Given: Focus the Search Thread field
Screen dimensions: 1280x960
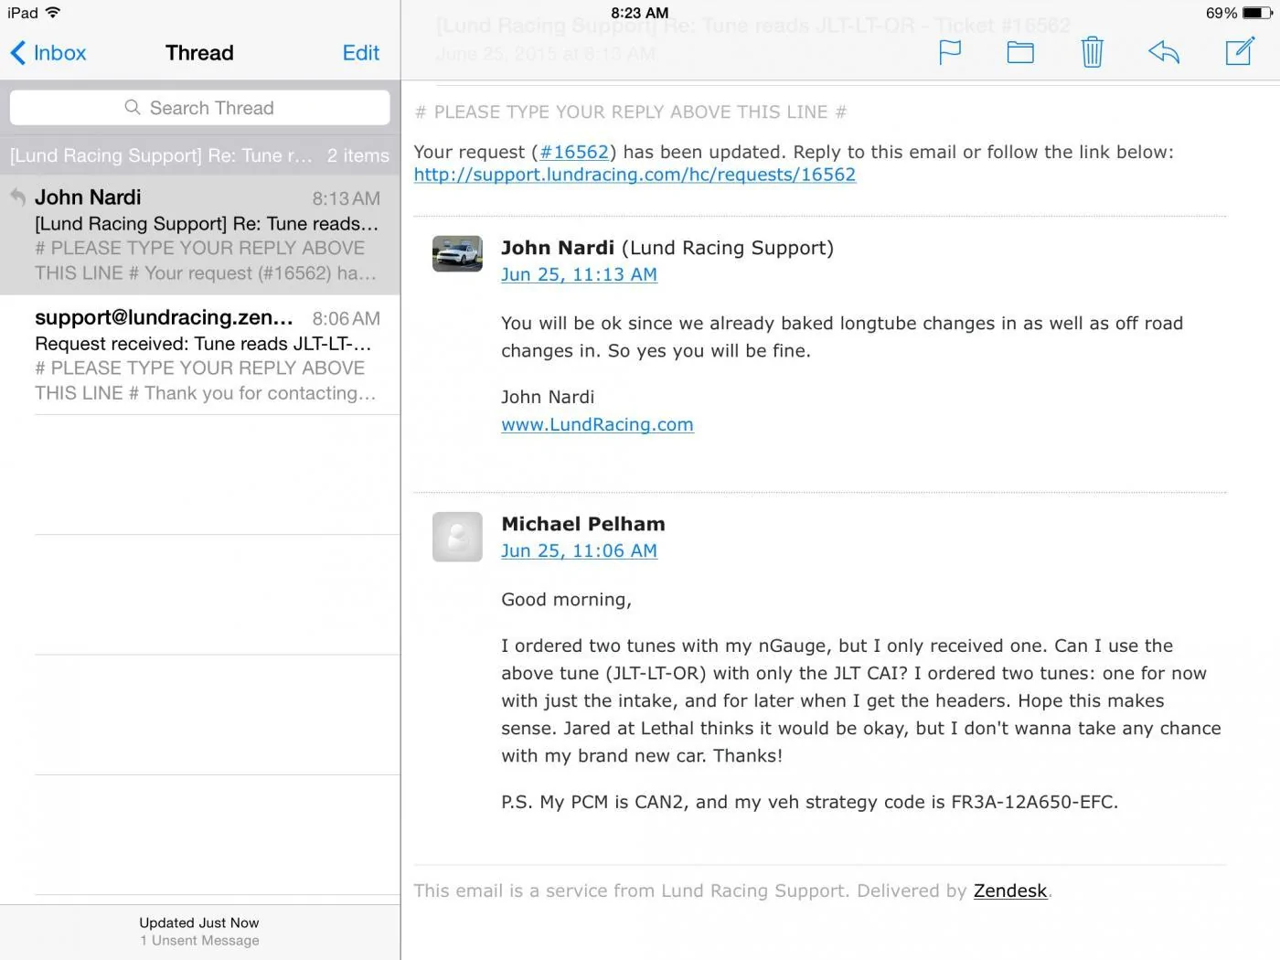Looking at the screenshot, I should (x=200, y=108).
